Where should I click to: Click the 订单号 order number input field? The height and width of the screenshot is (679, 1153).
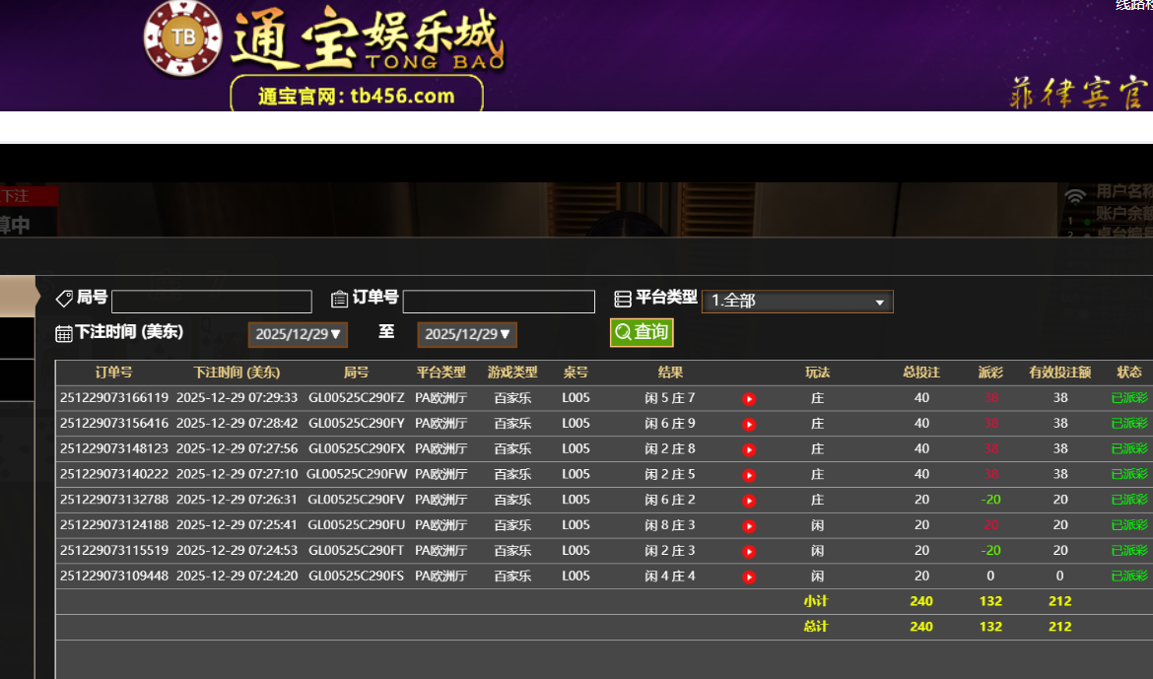[499, 302]
